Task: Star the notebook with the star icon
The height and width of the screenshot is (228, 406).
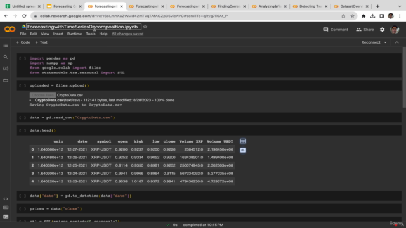Action: 145,27
